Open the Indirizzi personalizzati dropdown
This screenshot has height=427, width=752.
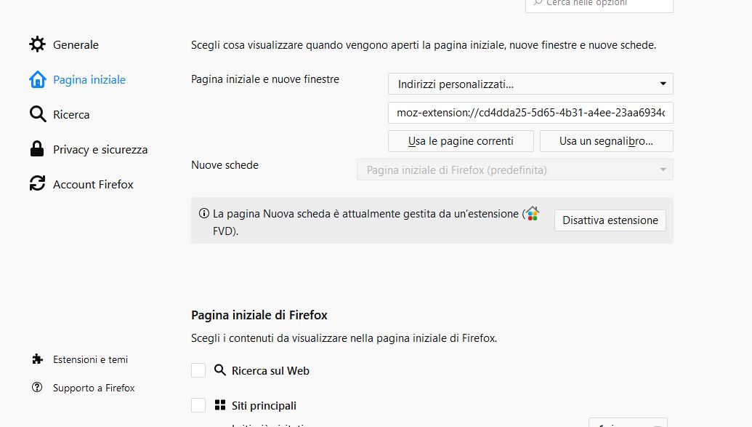(530, 84)
